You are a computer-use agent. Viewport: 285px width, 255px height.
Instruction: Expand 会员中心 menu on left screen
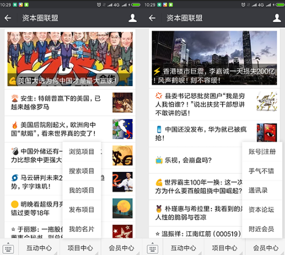tap(121, 248)
